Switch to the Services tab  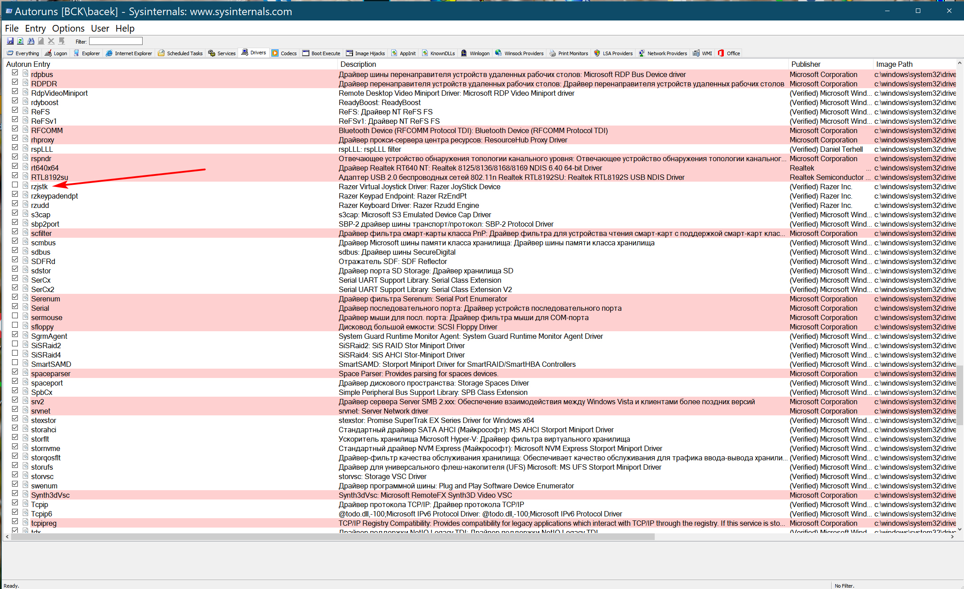tap(222, 53)
